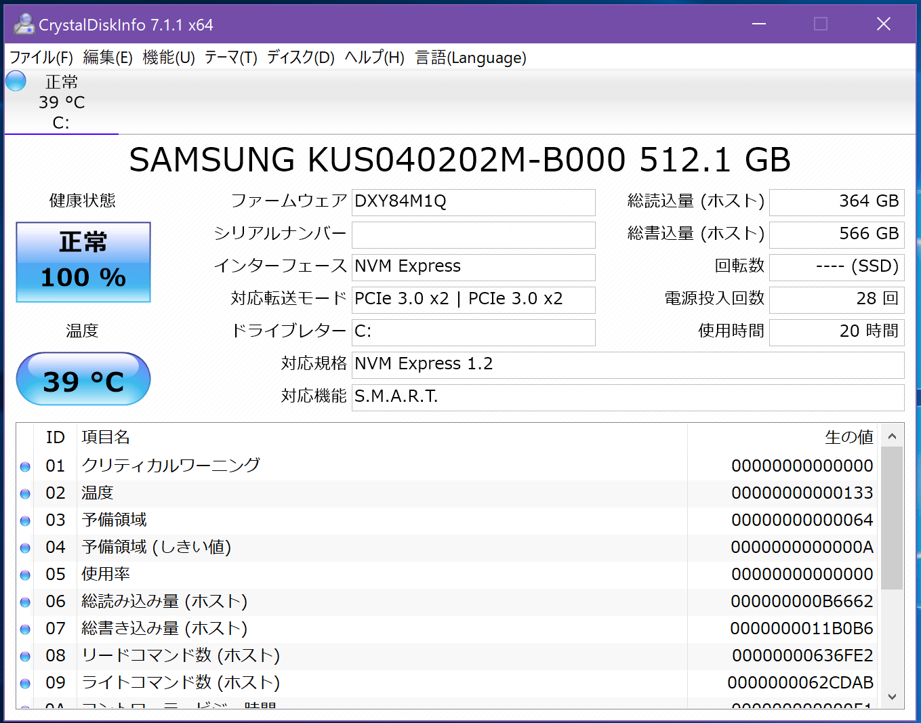This screenshot has width=921, height=723.
Task: Click the status dot for ID 04
Action: tap(25, 548)
